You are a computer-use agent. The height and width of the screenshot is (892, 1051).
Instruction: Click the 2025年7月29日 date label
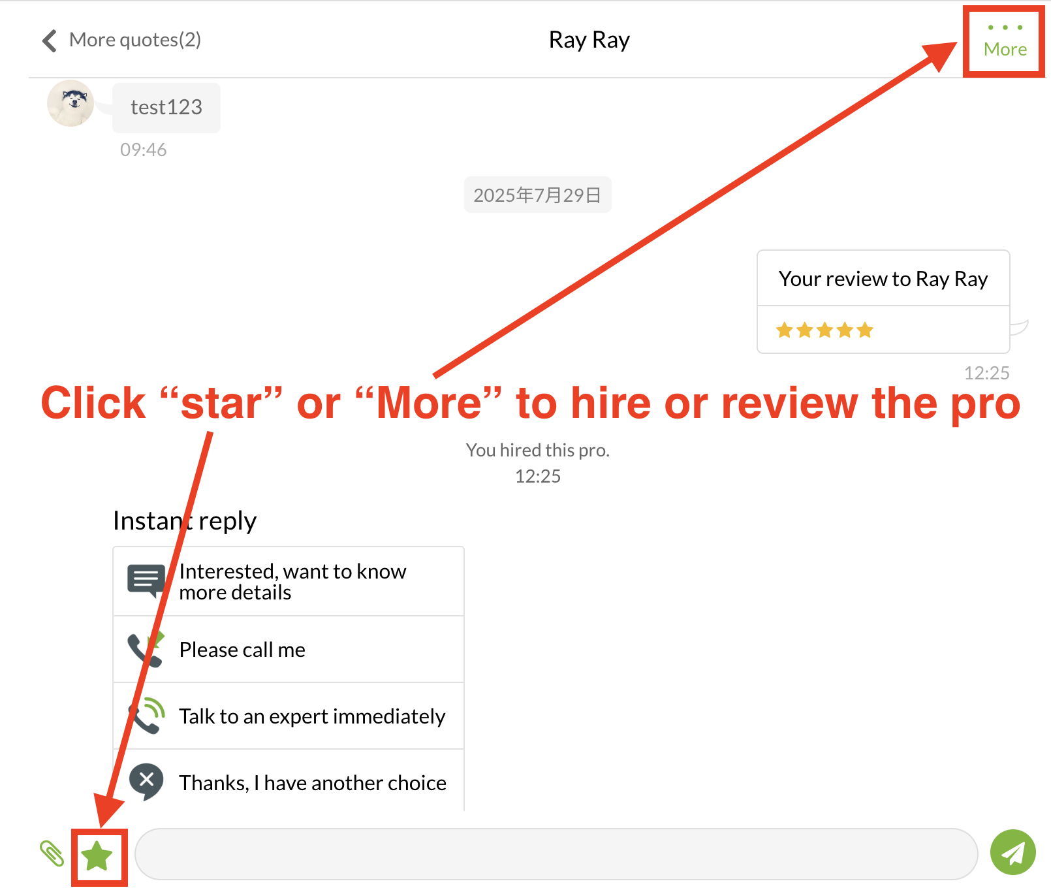[537, 195]
